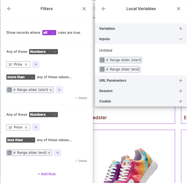Open the 'all' rules match dropdown
Screen dimensions: 187x183
49,33
